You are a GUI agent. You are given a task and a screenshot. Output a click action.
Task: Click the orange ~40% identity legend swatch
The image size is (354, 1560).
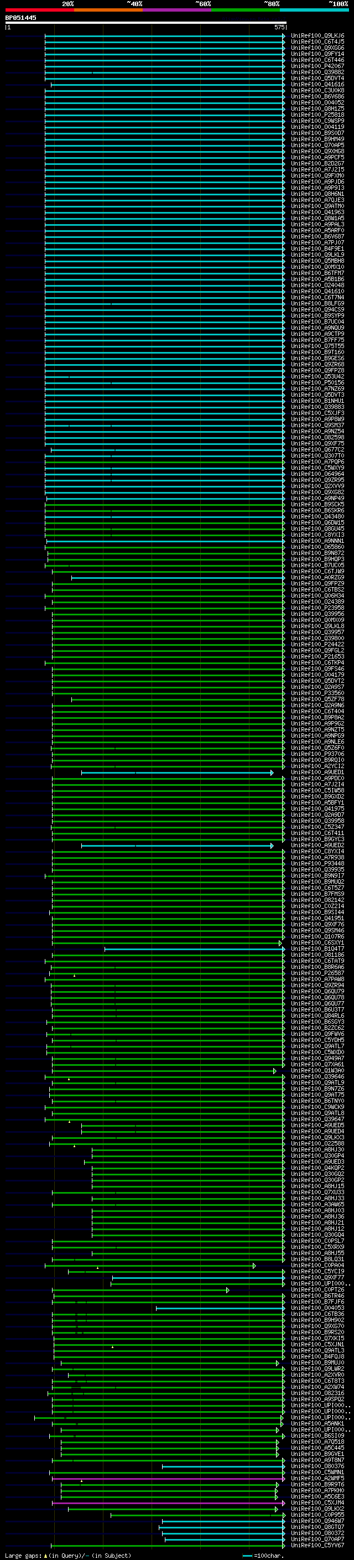click(x=108, y=10)
